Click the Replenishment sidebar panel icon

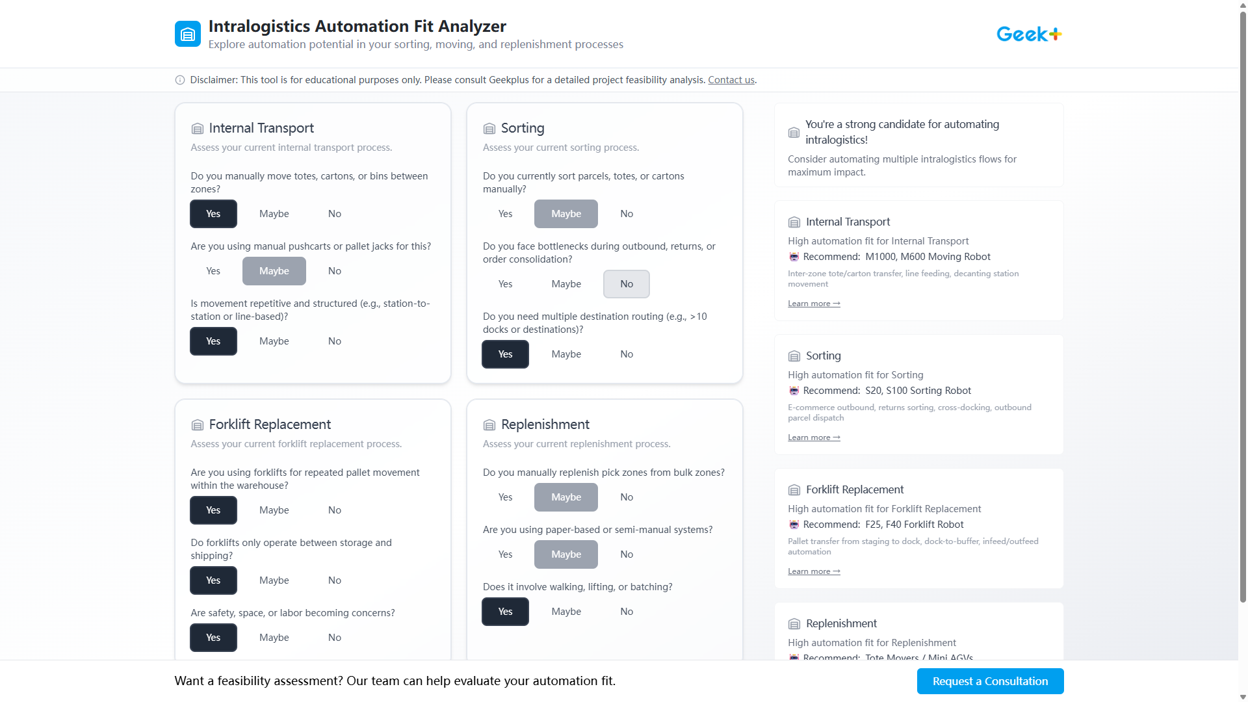[794, 623]
